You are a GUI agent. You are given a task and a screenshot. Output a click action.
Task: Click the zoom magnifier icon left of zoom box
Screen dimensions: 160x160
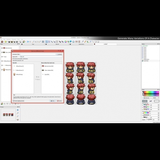point(33,42)
